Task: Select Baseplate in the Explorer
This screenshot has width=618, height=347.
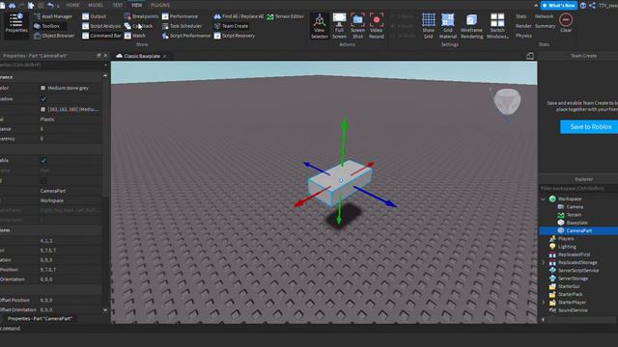Action: (576, 223)
